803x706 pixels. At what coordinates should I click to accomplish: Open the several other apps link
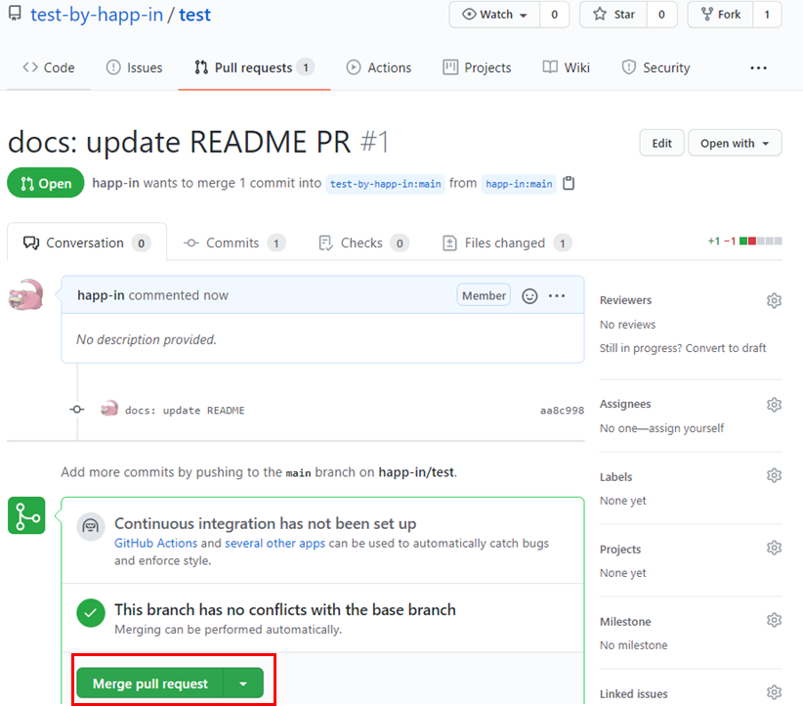pyautogui.click(x=275, y=543)
